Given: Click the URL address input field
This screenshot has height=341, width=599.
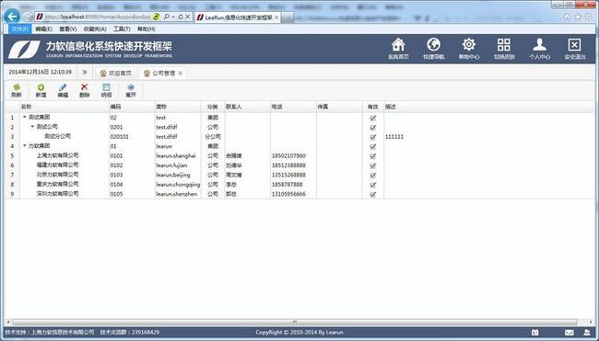Looking at the screenshot, I should pyautogui.click(x=98, y=17).
